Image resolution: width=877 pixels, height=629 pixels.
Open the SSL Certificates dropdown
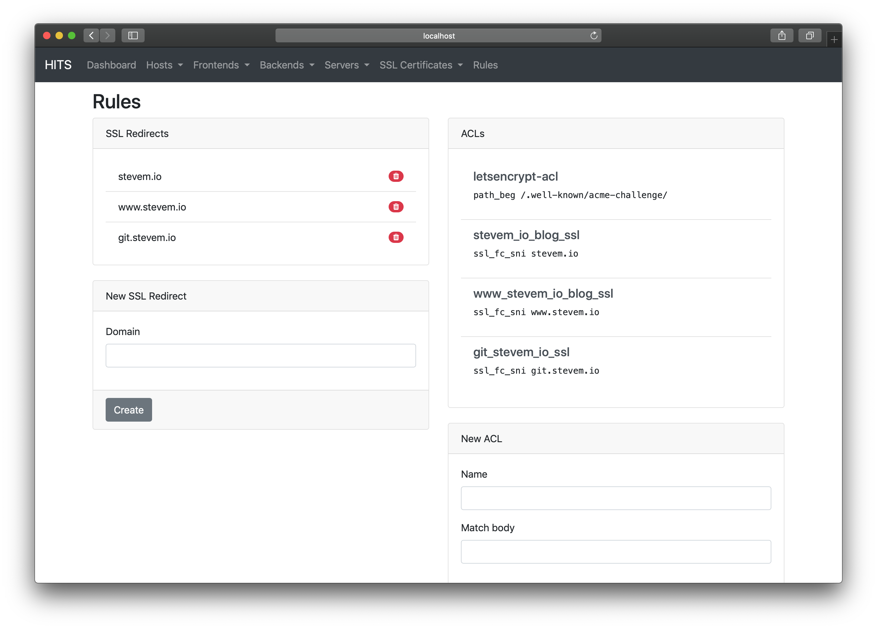tap(421, 65)
